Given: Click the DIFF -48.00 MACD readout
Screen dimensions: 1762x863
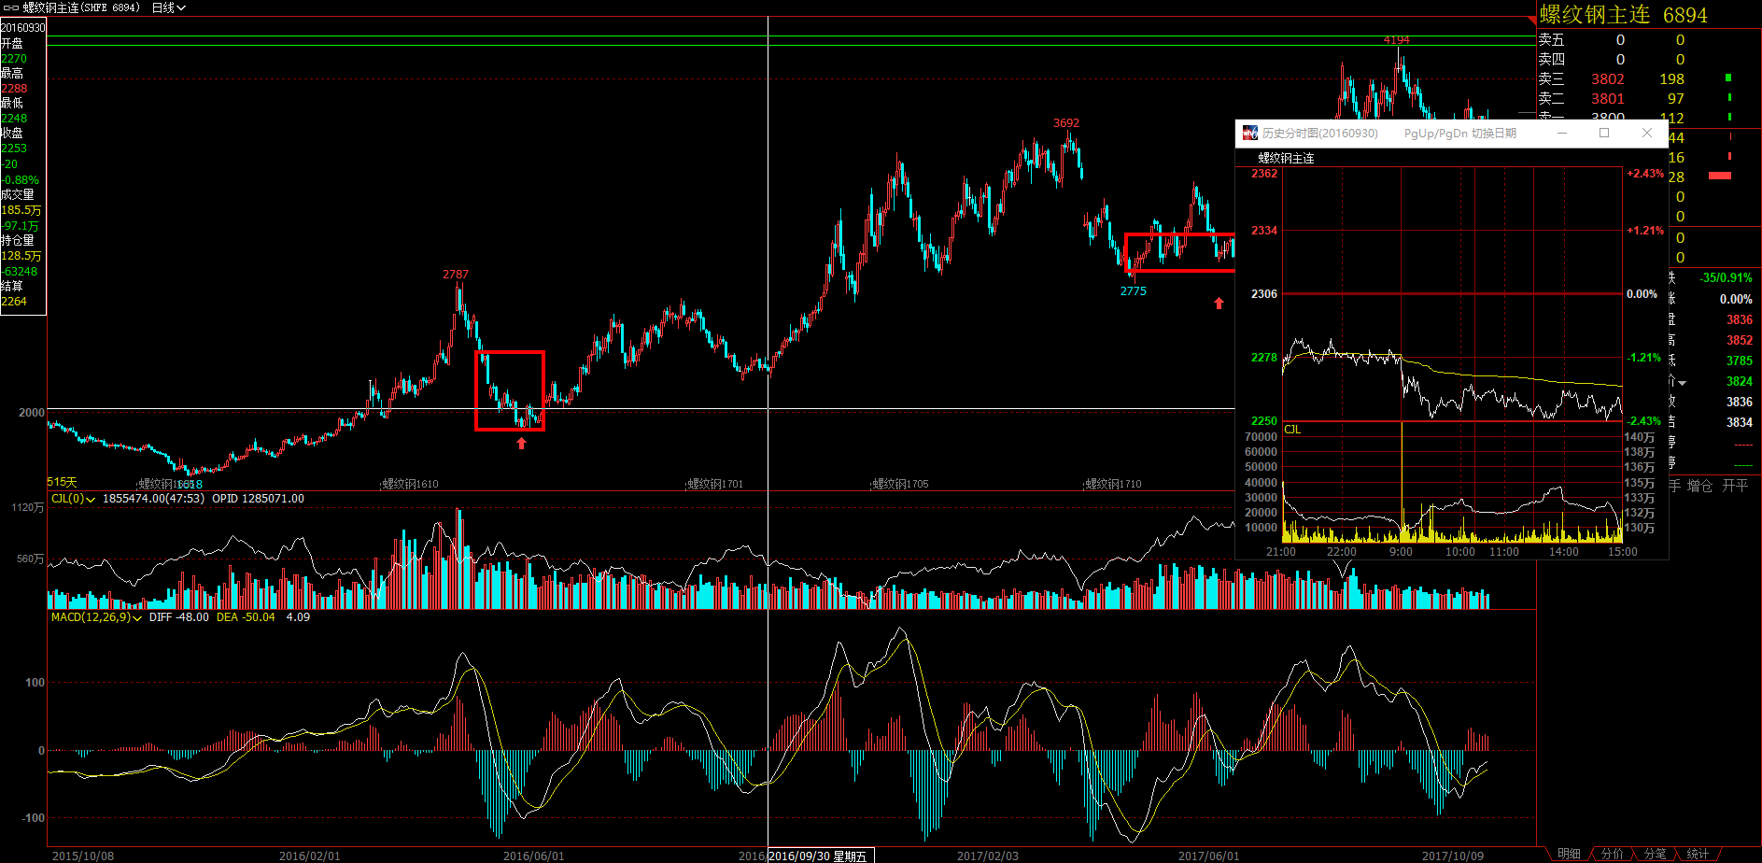Looking at the screenshot, I should coord(179,617).
